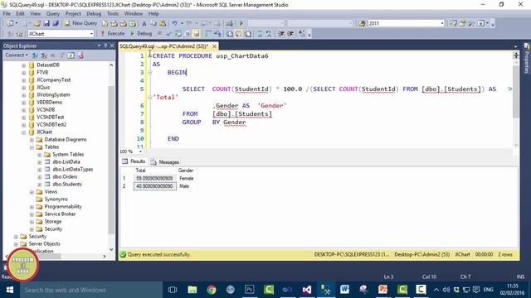Expand the FTVB database node
Image resolution: width=531 pixels, height=298 pixels.
click(x=24, y=73)
